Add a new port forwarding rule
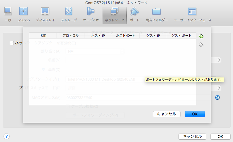The height and width of the screenshot is (142, 233). [x=201, y=36]
